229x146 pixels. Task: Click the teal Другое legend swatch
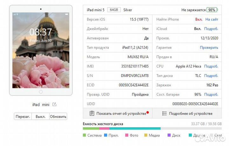[x=190, y=135]
